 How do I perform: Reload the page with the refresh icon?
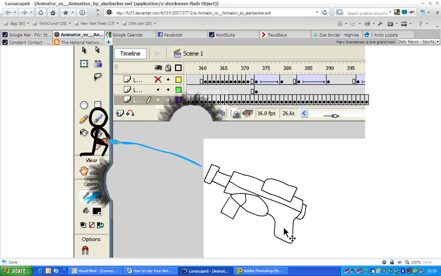[x=41, y=12]
